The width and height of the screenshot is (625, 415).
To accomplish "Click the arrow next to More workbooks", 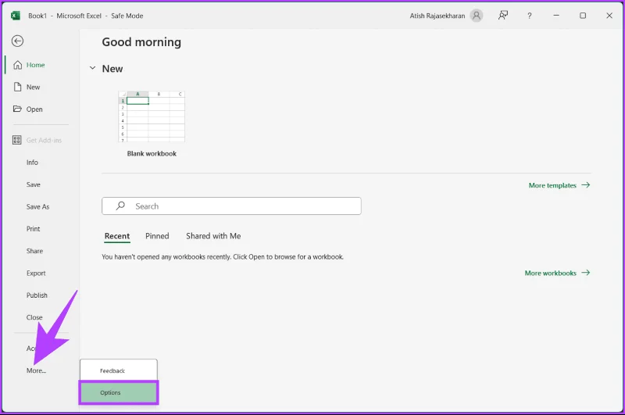I will (585, 273).
